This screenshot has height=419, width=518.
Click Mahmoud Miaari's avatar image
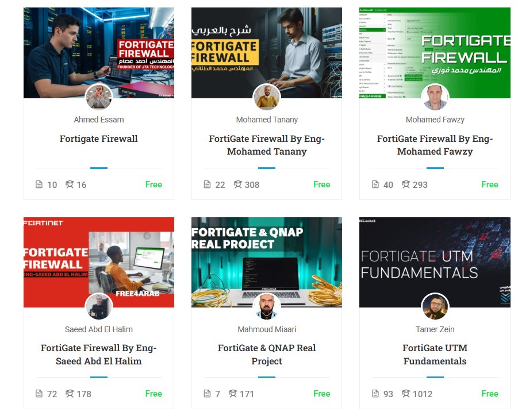(x=267, y=306)
